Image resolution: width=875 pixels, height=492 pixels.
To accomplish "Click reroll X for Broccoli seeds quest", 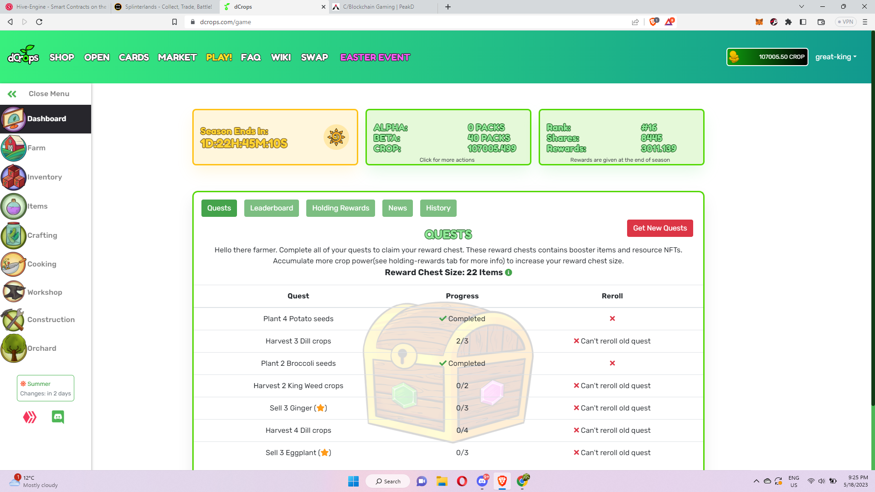I will coord(612,363).
